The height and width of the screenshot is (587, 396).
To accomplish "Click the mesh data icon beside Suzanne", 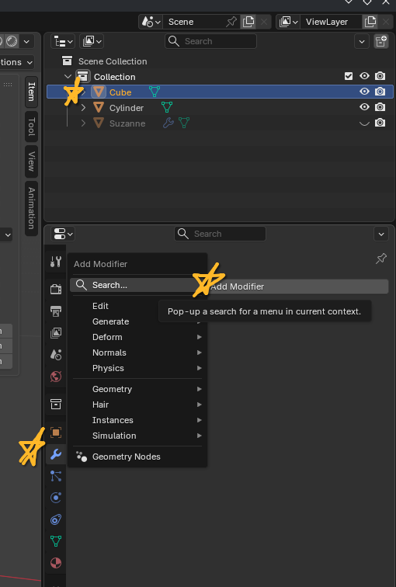I will click(x=184, y=123).
